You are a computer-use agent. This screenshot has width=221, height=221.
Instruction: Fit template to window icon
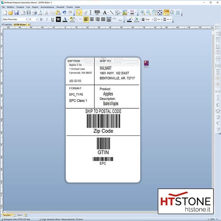160,13
